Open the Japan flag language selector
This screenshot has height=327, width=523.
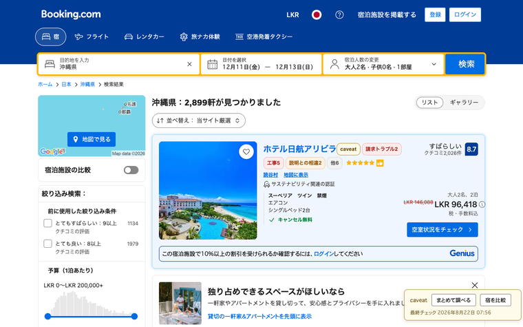(316, 14)
